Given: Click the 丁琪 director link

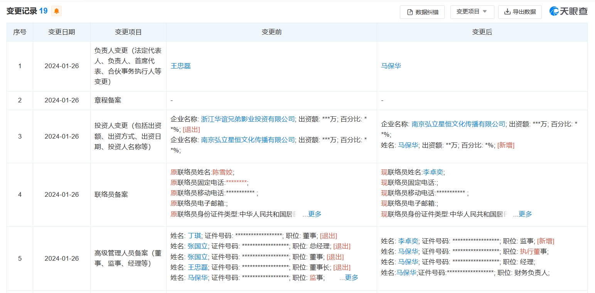Looking at the screenshot, I should [x=195, y=236].
